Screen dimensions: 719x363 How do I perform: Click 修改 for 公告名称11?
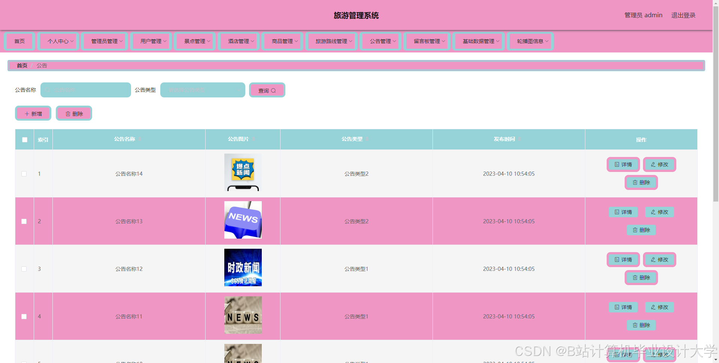tap(659, 307)
